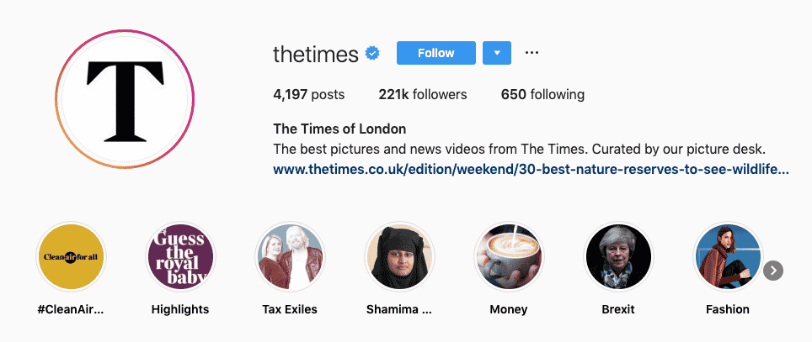Open the Money coffee cup highlight
Viewport: 812px width, 342px height.
tap(509, 257)
